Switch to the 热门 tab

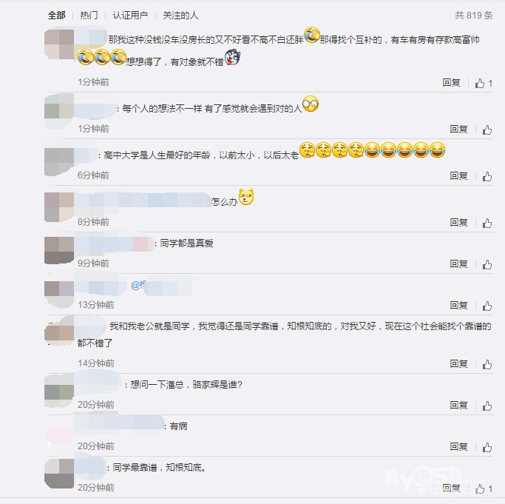(x=89, y=15)
